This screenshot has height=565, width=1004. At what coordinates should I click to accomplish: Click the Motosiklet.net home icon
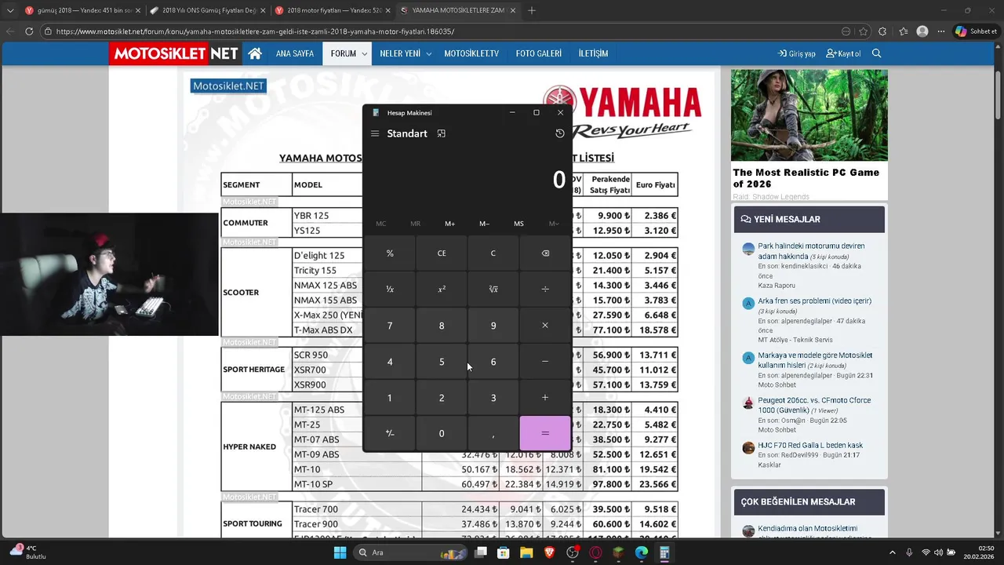point(255,53)
